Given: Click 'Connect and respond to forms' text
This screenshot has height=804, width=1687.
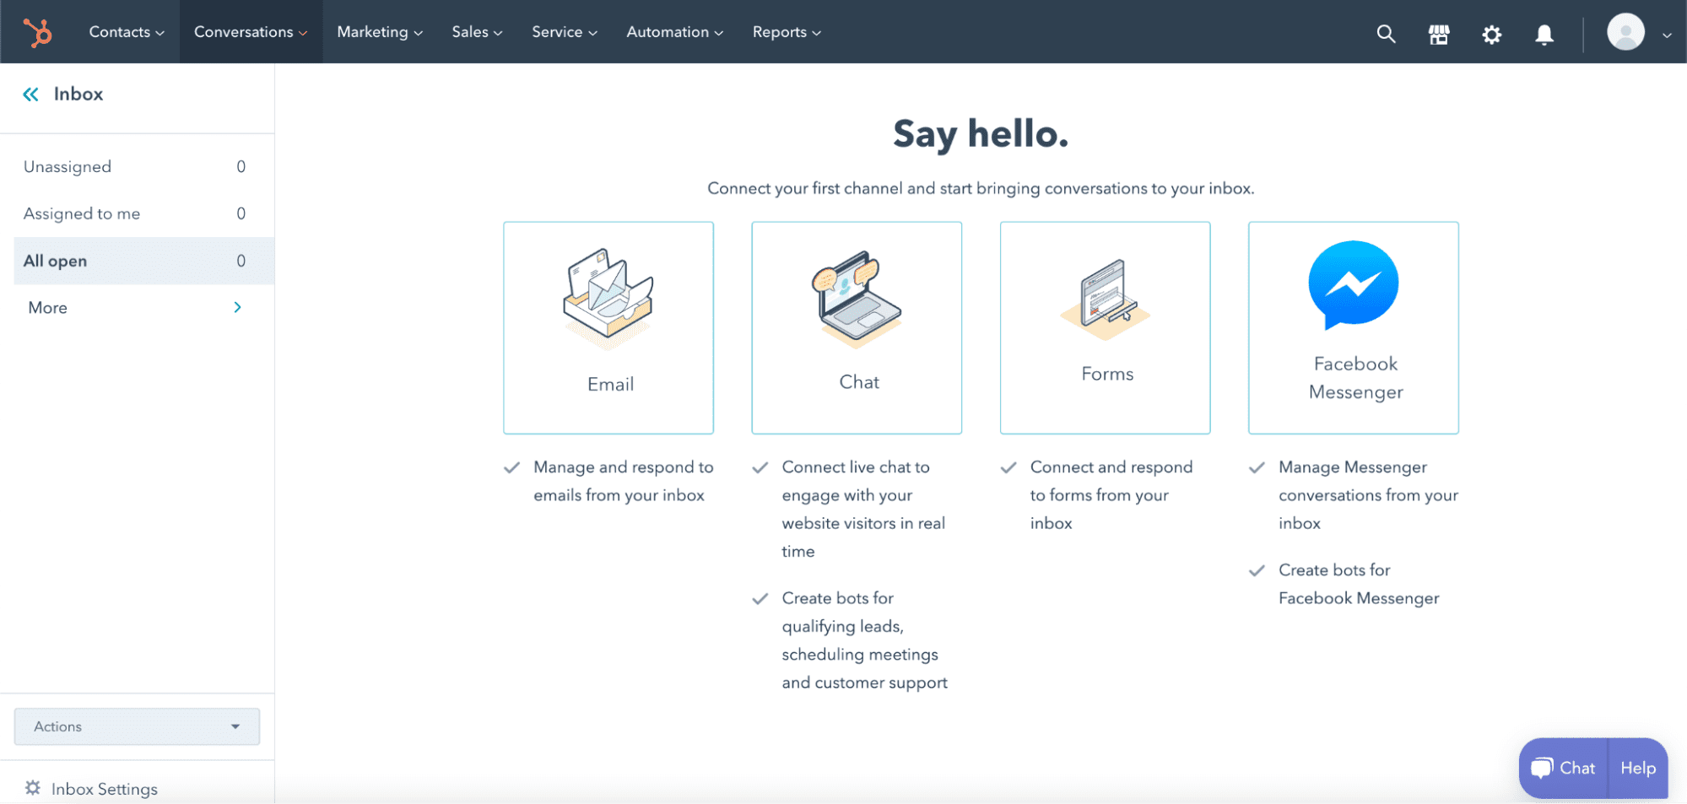Looking at the screenshot, I should point(1111,495).
